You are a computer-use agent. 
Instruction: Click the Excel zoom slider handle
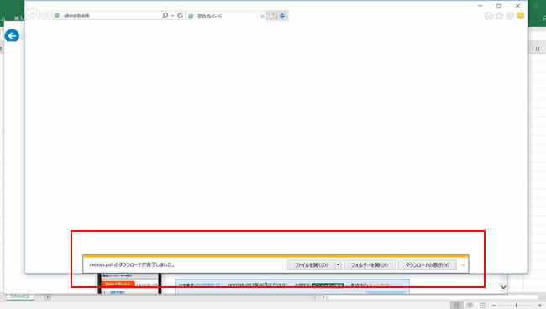tap(517, 305)
